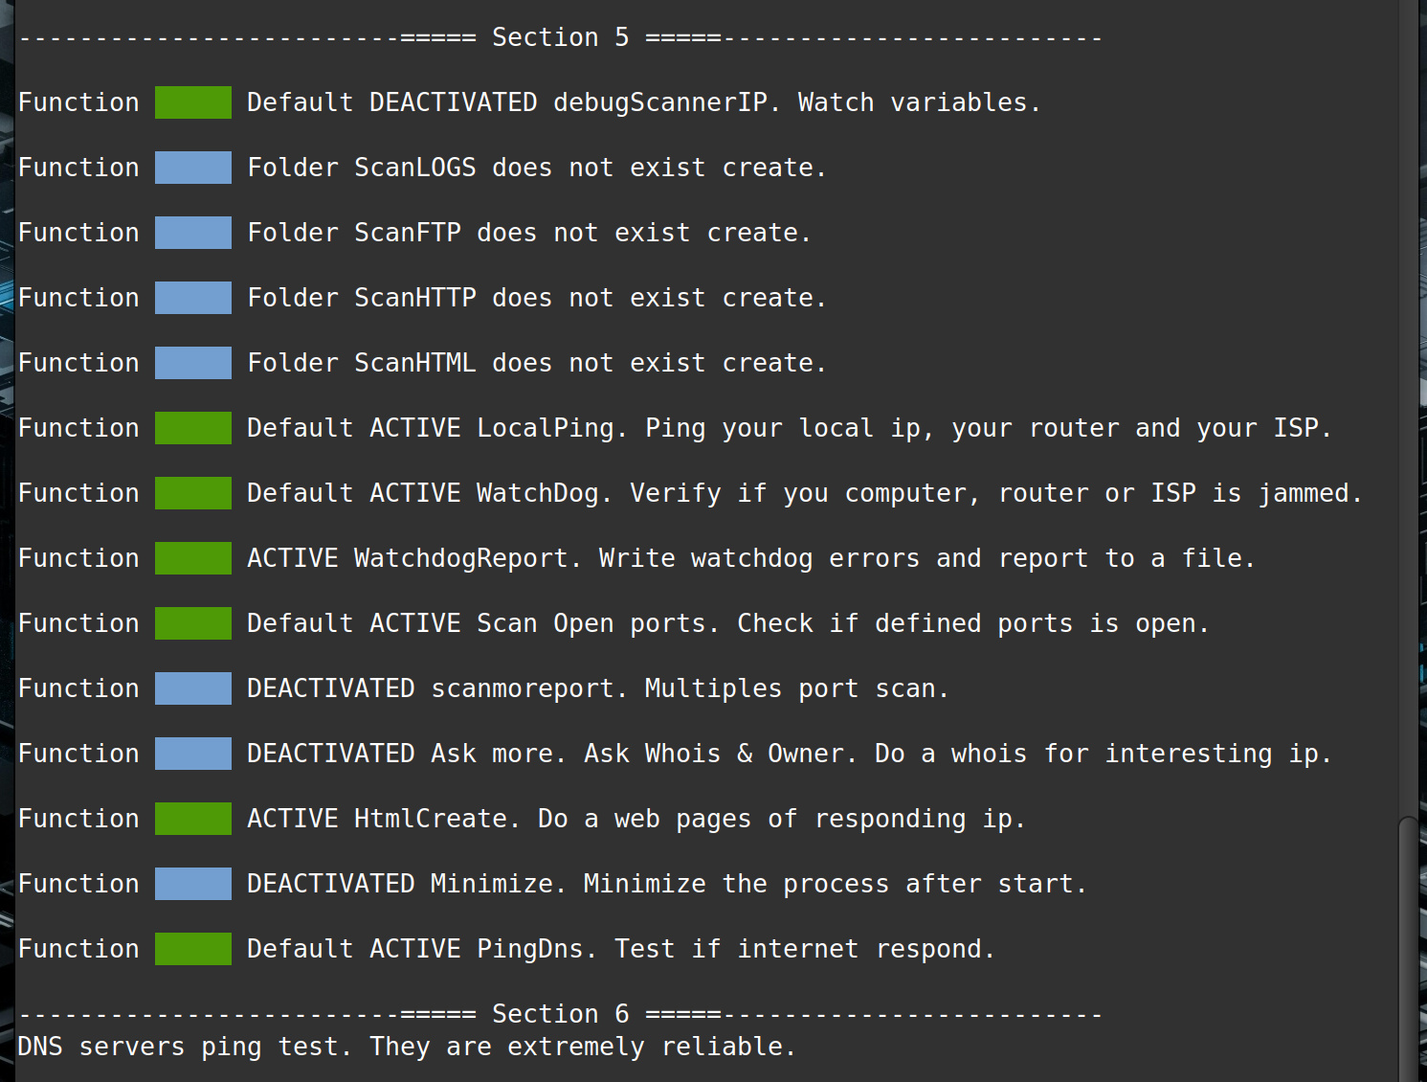Click blue block beside scanmoreport line
The height and width of the screenshot is (1082, 1427).
[x=193, y=688]
